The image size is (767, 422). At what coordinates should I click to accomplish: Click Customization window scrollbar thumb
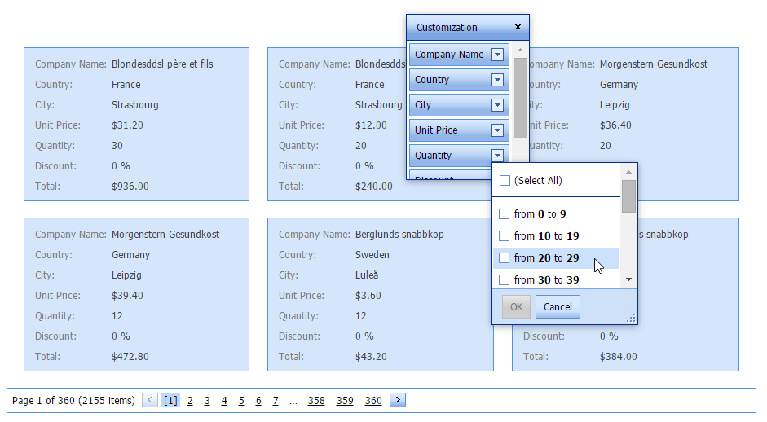520,99
